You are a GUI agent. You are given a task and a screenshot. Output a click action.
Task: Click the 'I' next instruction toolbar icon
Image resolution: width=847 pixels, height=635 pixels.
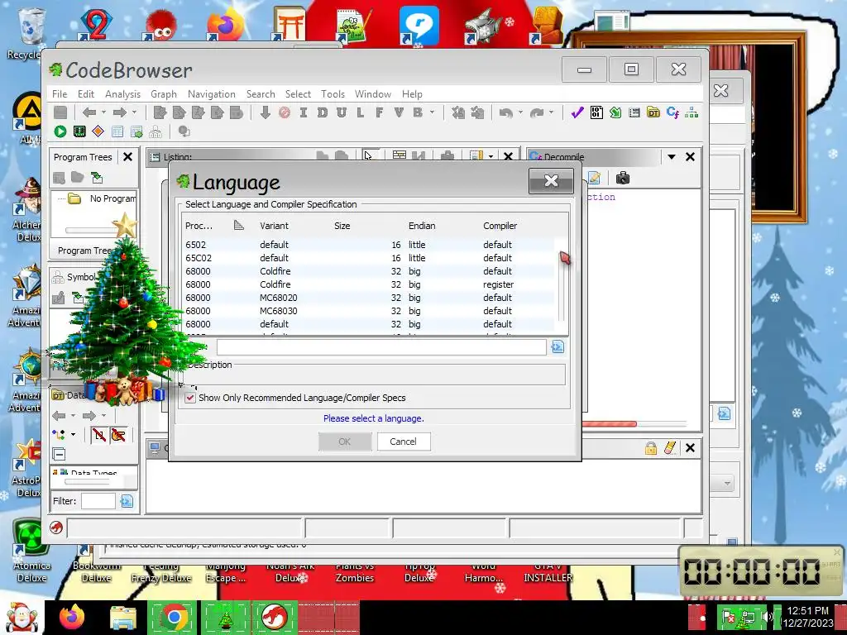[x=303, y=112]
